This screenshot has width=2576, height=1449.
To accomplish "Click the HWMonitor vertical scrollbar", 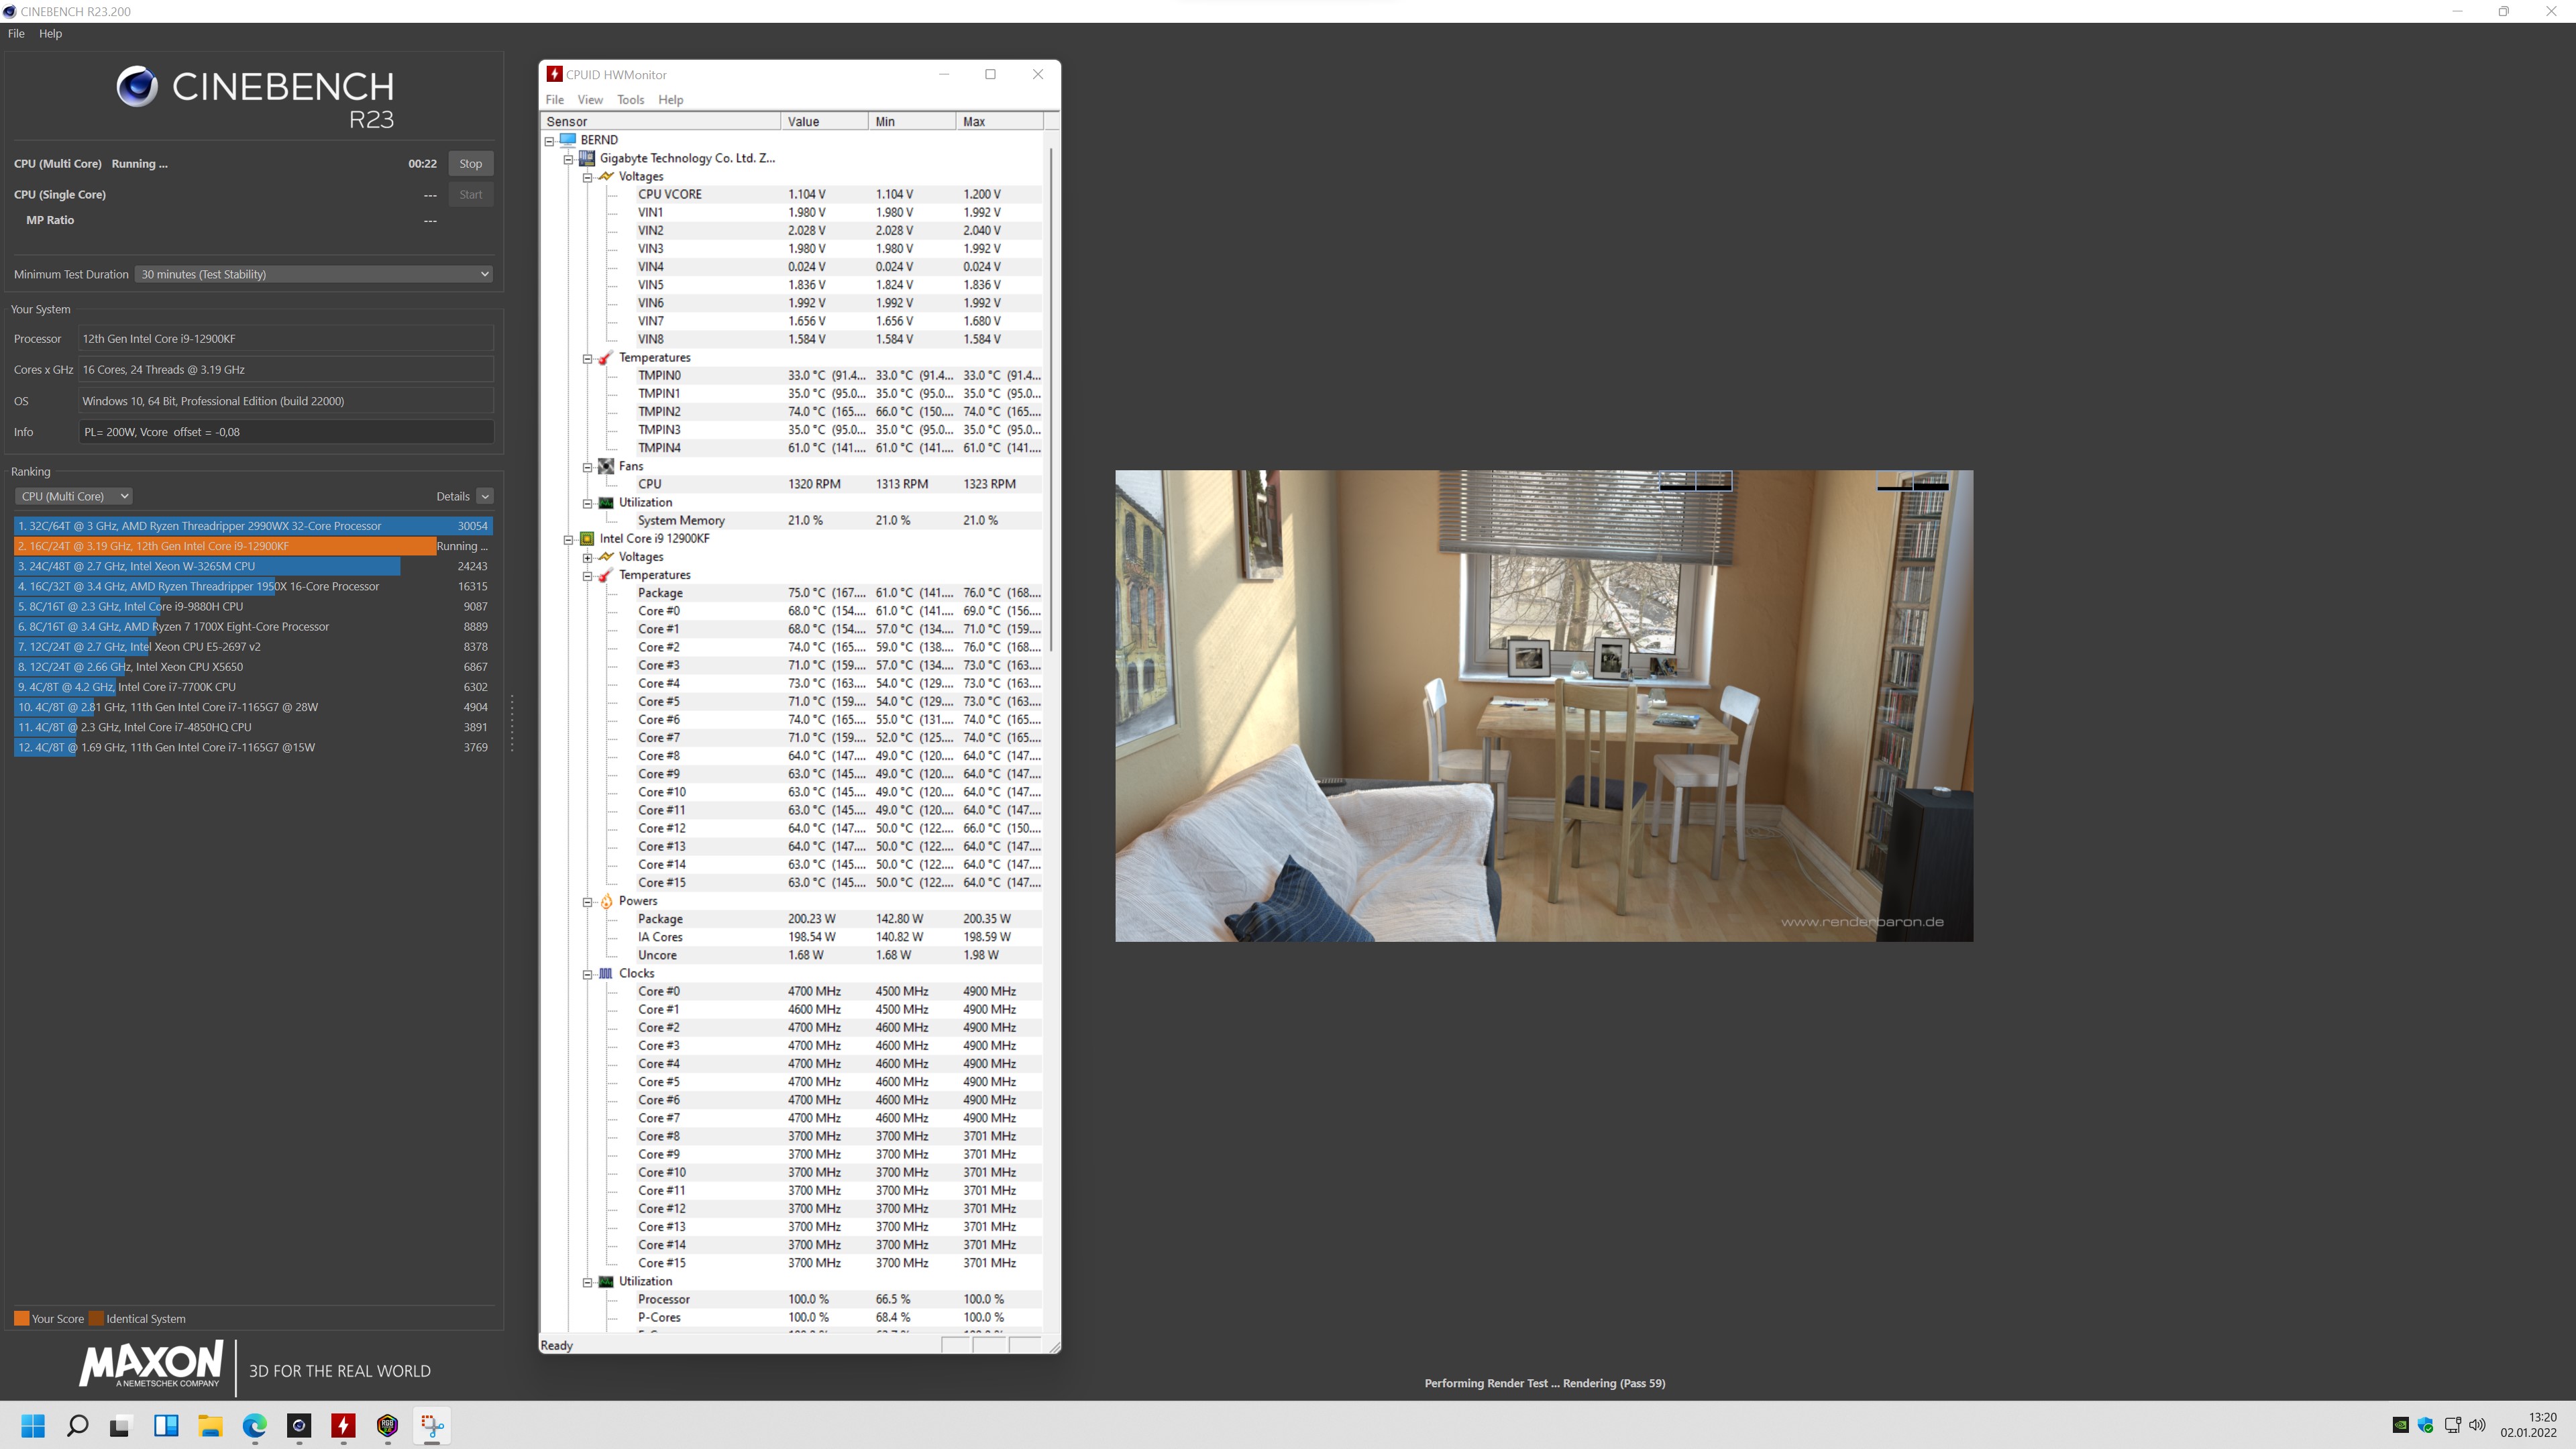I will click(x=1051, y=400).
